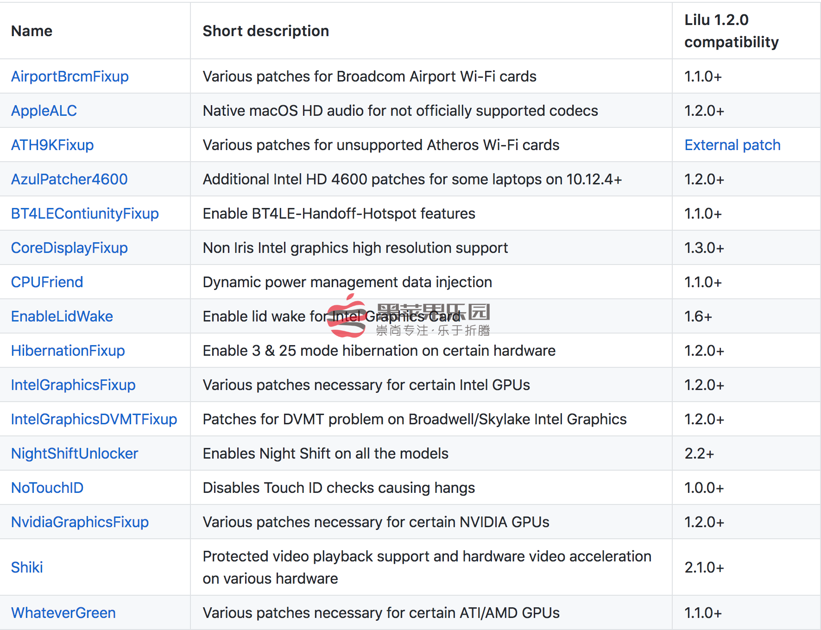Select the 1.3.0+ value in CoreDisplayFixup row
Screen dimensions: 821x630
[704, 248]
